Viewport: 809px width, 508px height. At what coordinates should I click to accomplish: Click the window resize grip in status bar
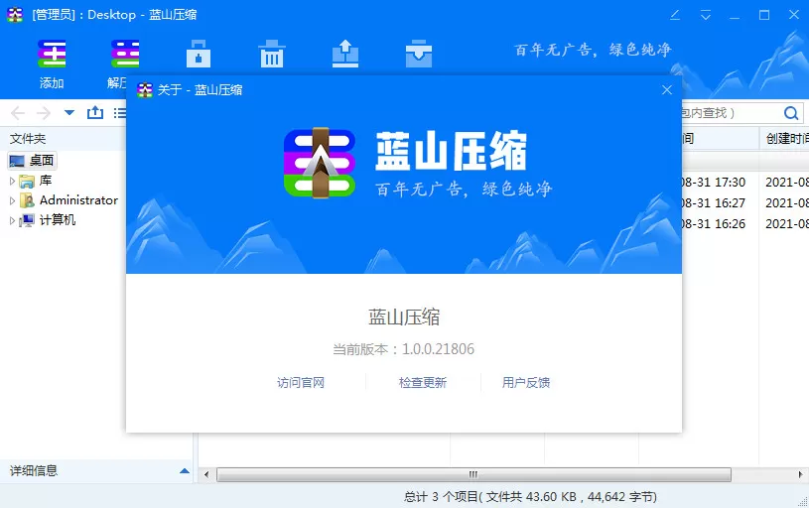(803, 502)
